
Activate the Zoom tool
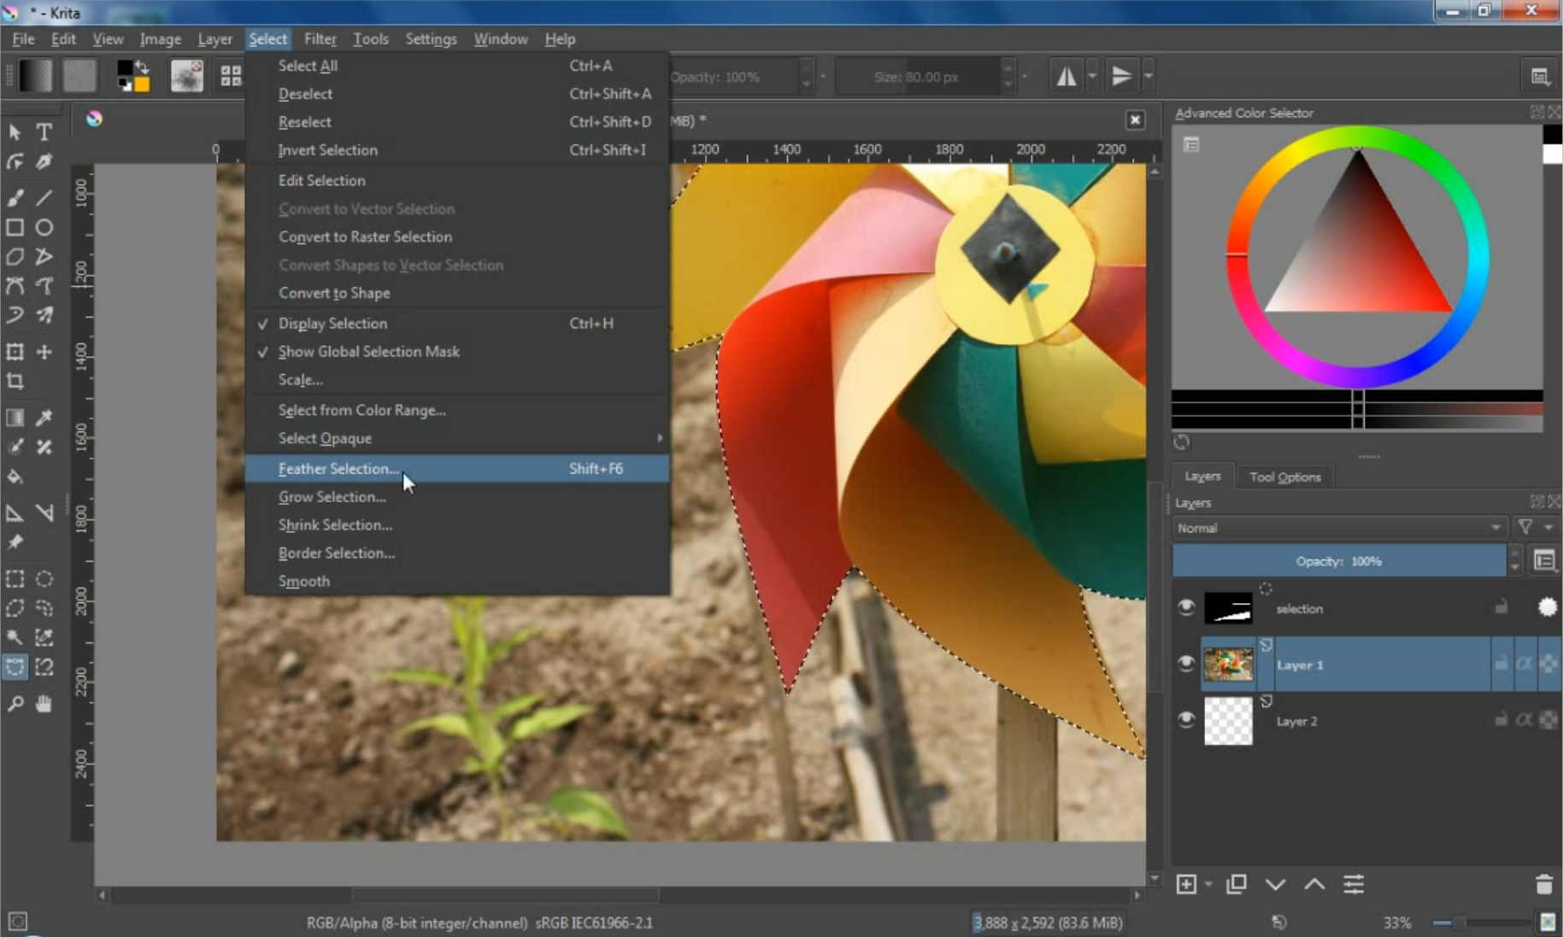pos(14,704)
